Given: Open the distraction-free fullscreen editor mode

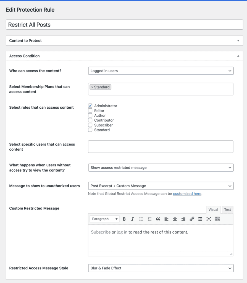Looking at the screenshot, I should pos(209,219).
